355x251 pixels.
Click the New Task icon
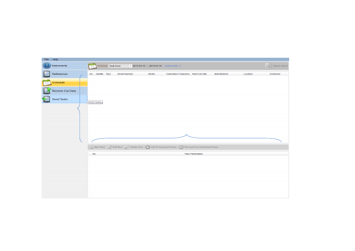pos(91,147)
